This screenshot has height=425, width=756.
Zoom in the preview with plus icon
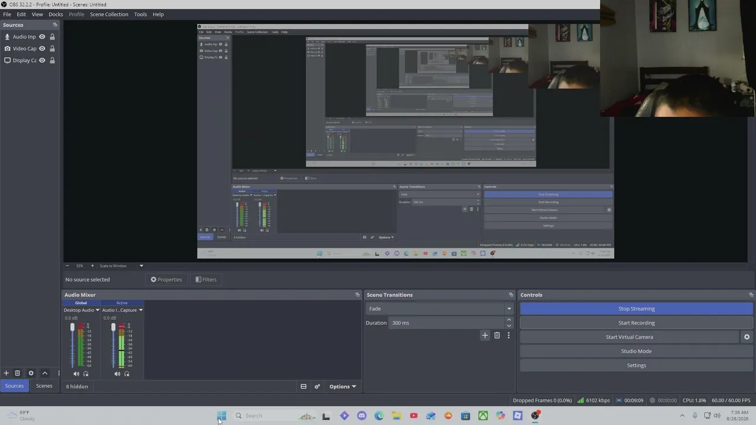point(92,266)
